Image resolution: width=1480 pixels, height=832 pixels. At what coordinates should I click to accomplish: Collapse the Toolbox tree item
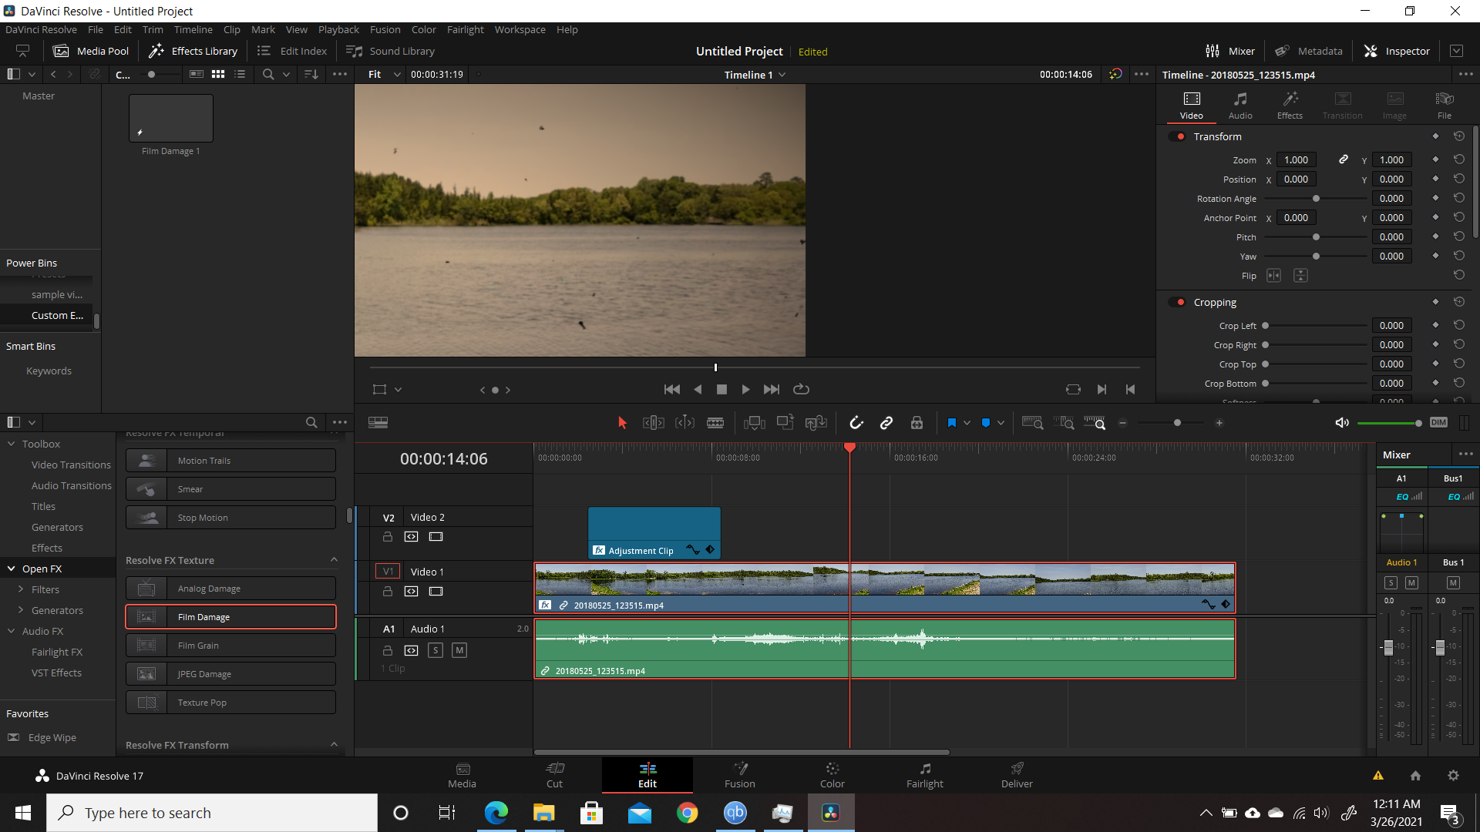coord(12,444)
